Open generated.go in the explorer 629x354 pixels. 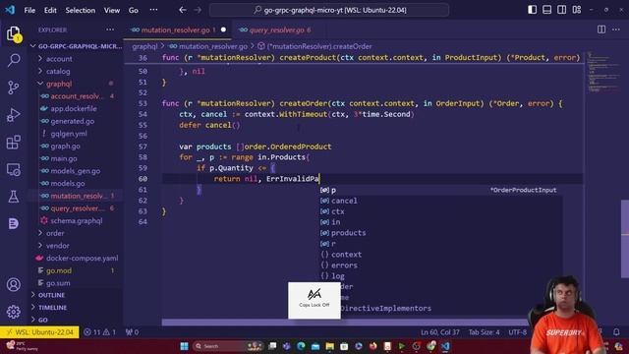tap(72, 121)
